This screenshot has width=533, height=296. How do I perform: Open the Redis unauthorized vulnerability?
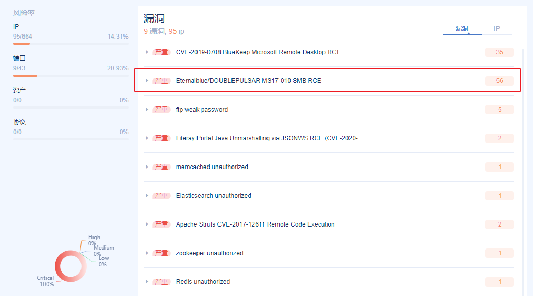coord(203,282)
